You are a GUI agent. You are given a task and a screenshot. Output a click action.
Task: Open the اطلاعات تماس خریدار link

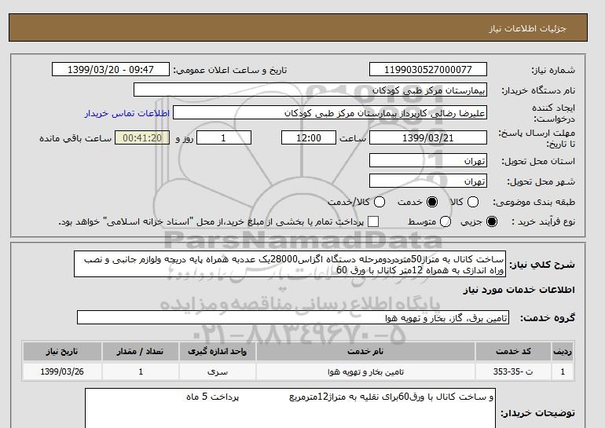point(127,113)
